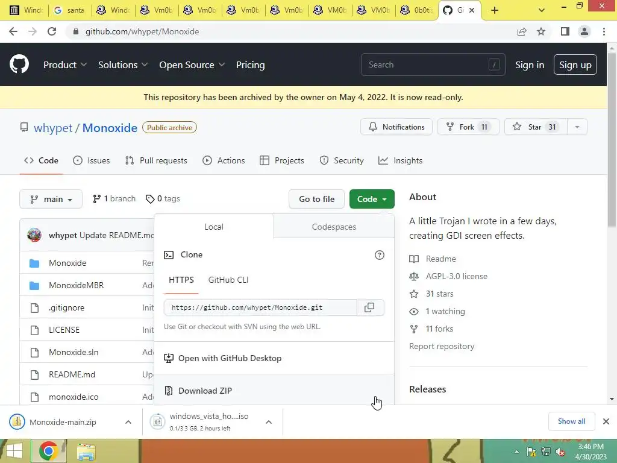Viewport: 617px width, 463px height.
Task: Click Go to file button
Action: click(x=317, y=199)
